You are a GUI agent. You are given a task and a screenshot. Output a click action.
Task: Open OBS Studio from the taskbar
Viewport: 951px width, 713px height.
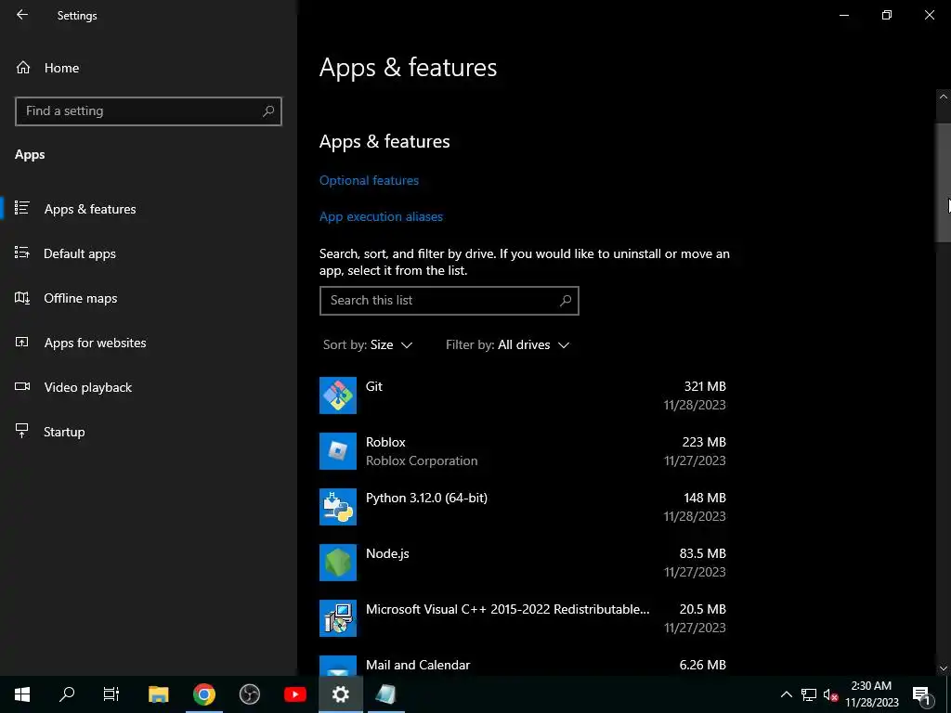pyautogui.click(x=249, y=694)
